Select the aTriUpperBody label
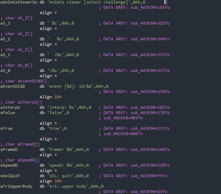Screen dimensions: 221x194 coord(16,186)
